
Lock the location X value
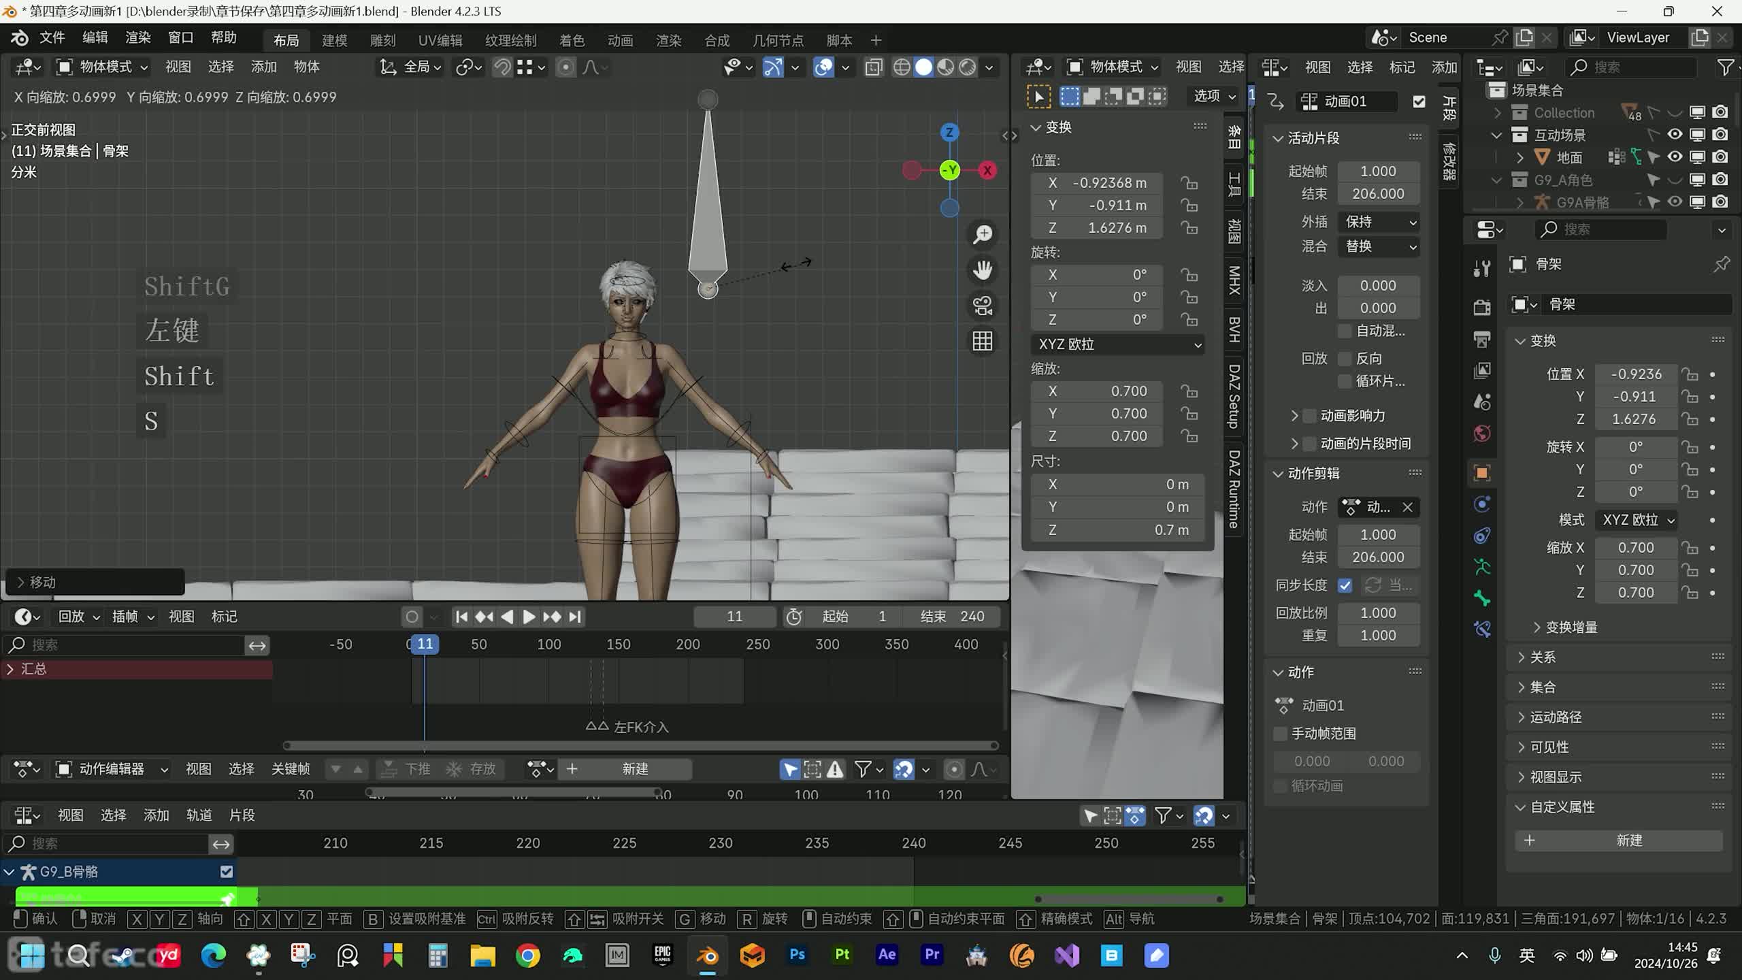(1189, 183)
